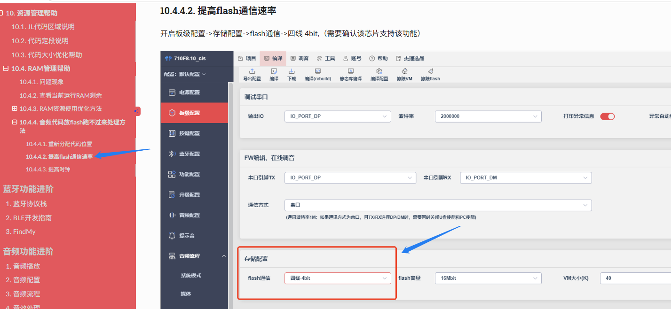Collapse the 10.4.4. 音频代码放flash node
This screenshot has height=309, width=671.
[15, 122]
